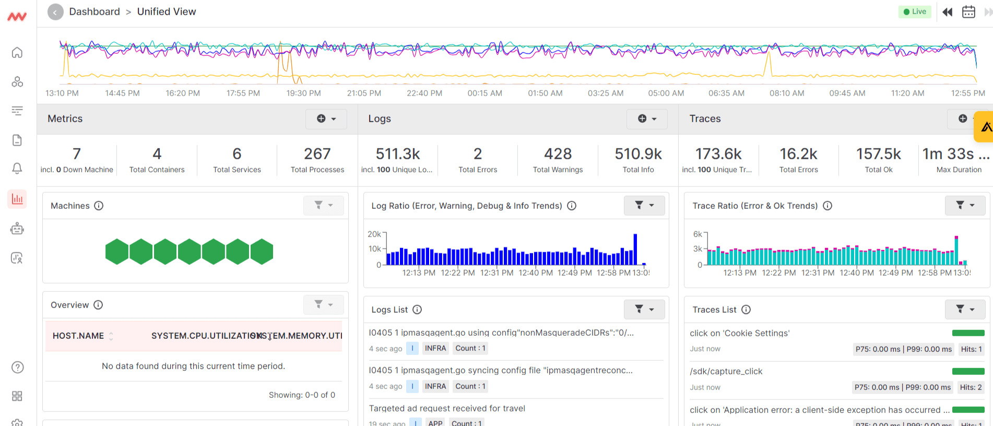Click the Dashboard breadcrumb link
Image resolution: width=993 pixels, height=426 pixels.
pyautogui.click(x=94, y=11)
